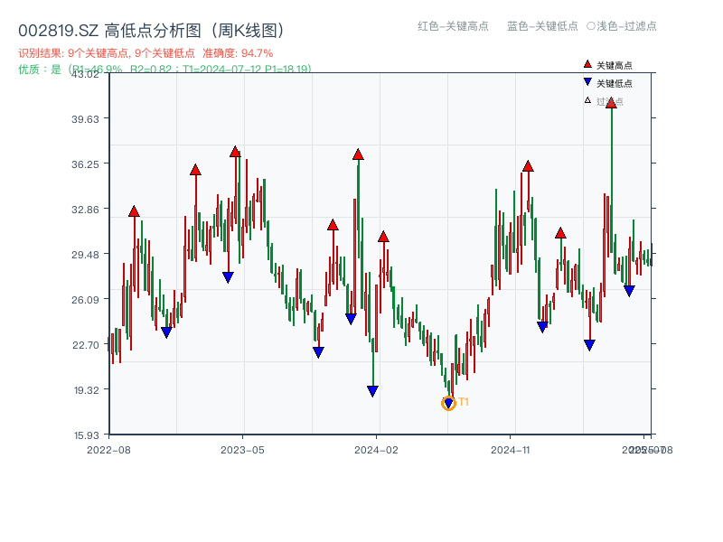Select the orange-circled T1 marker on the chart
Image resolution: width=723 pixels, height=542 pixels.
(x=448, y=402)
